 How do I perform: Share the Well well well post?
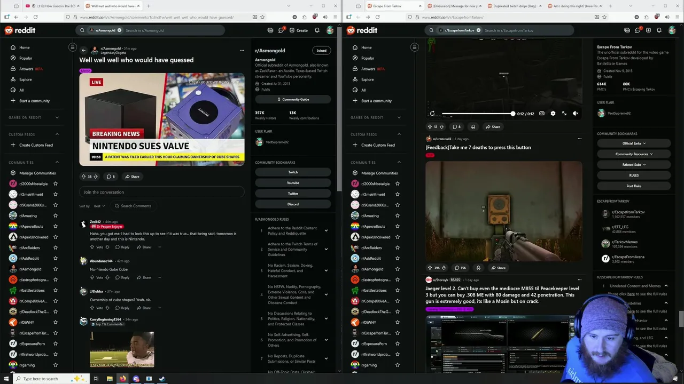(132, 177)
